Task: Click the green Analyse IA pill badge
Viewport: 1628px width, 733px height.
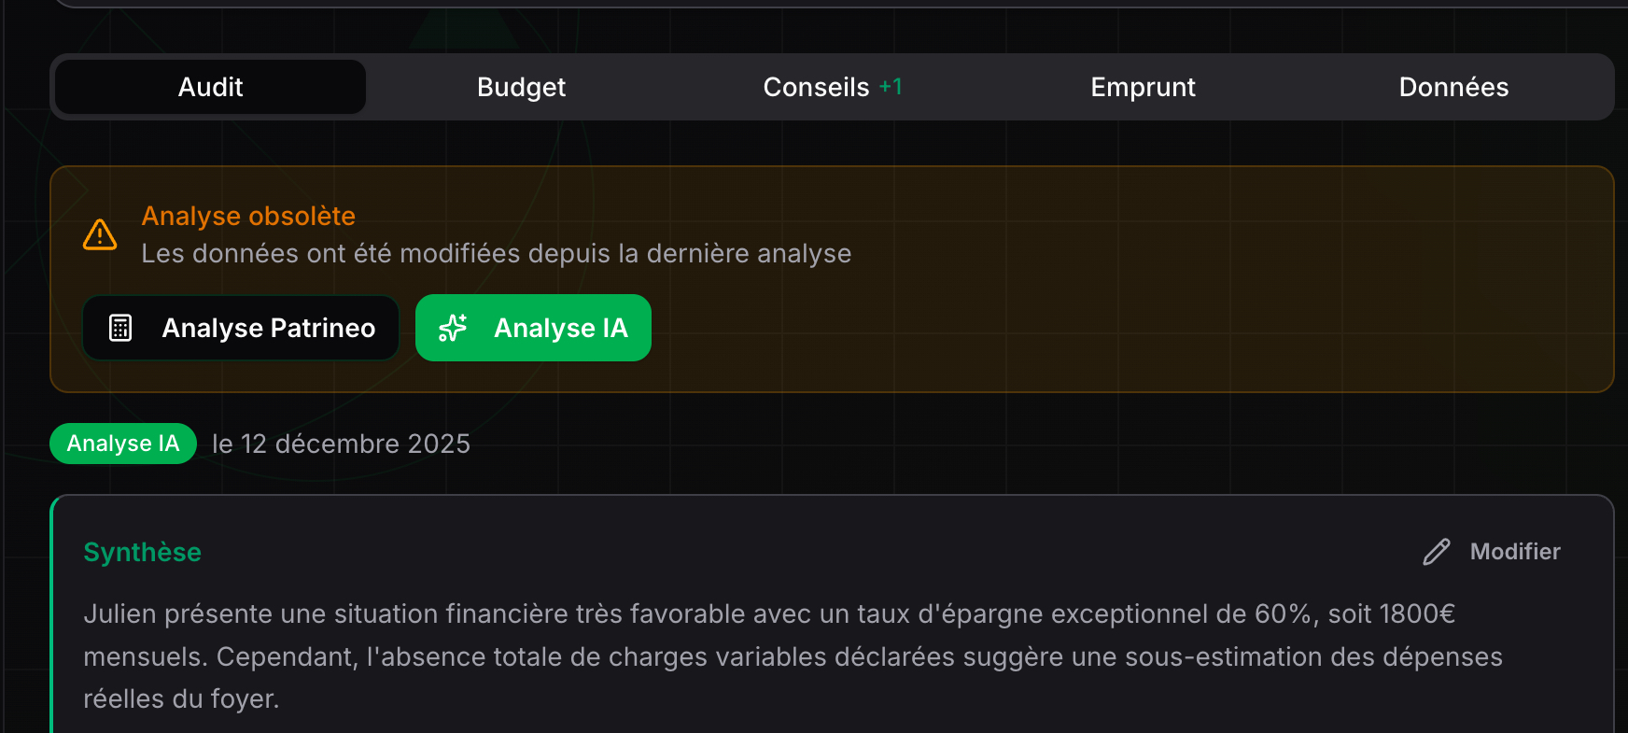Action: coord(122,444)
